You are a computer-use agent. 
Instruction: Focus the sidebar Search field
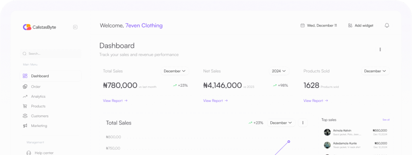click(x=50, y=53)
